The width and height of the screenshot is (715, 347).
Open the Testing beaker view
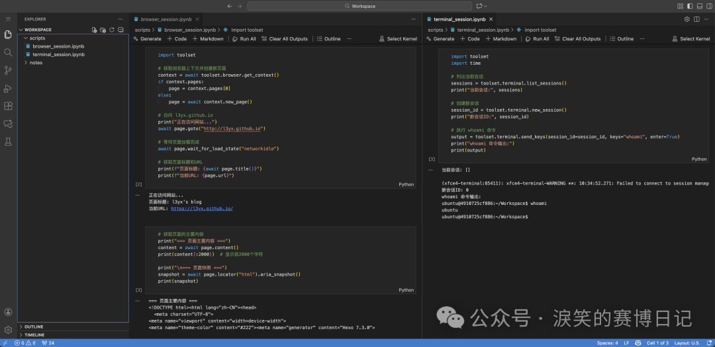pyautogui.click(x=8, y=141)
